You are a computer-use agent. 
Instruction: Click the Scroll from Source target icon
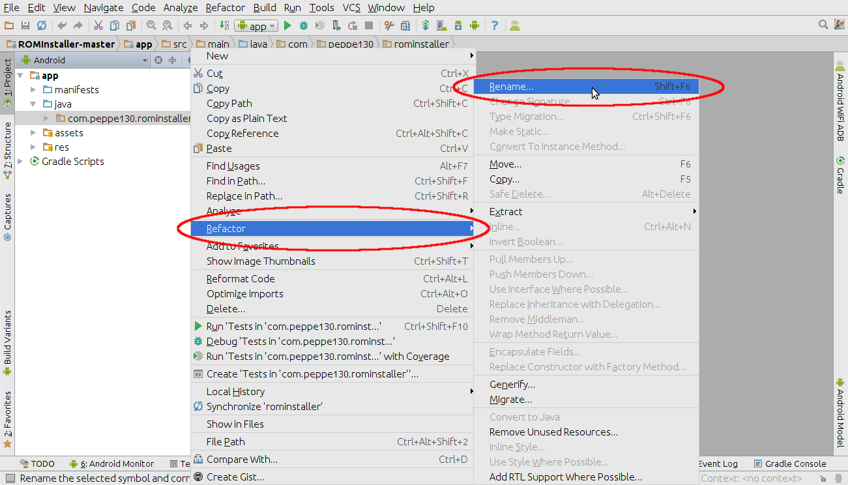158,60
